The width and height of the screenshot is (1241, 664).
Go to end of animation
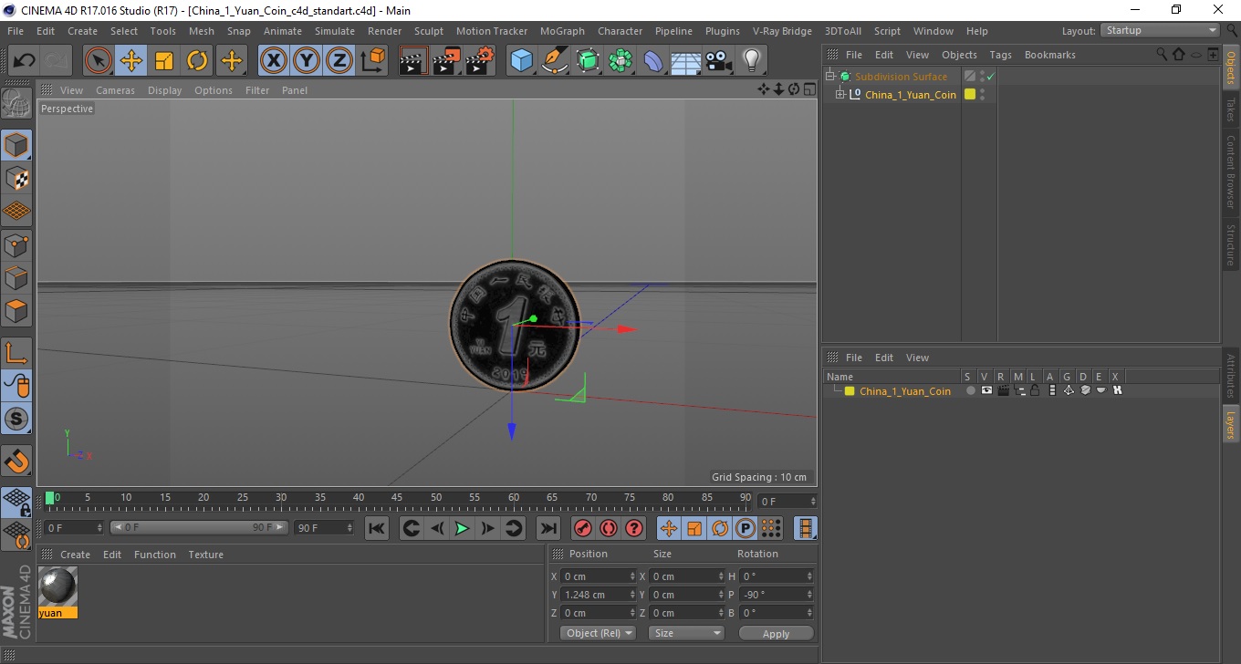tap(548, 528)
